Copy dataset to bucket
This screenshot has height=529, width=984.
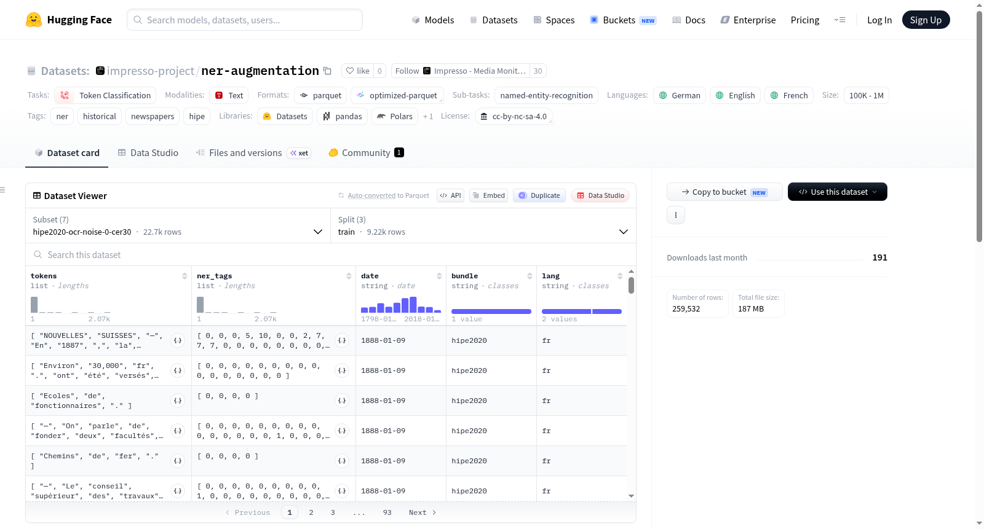[x=724, y=192]
